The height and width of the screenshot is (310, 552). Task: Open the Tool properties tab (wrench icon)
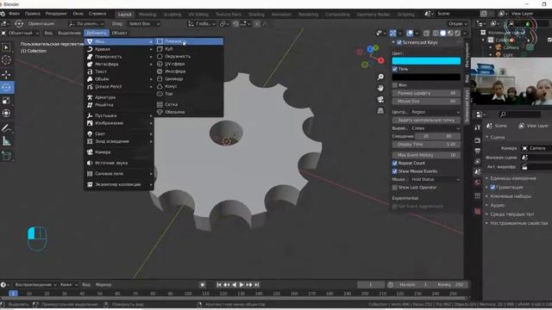(477, 127)
